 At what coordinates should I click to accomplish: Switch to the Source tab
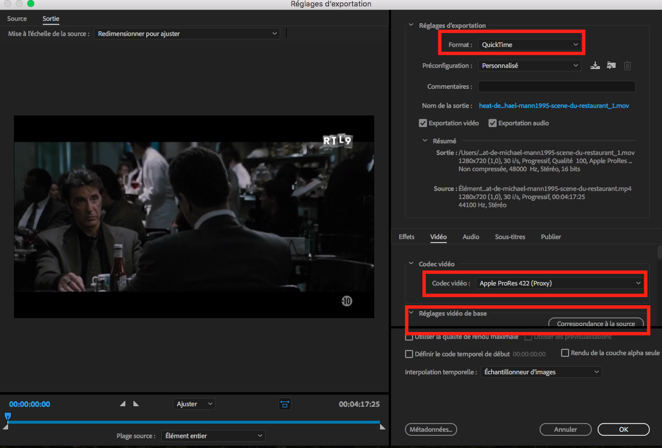(x=17, y=19)
